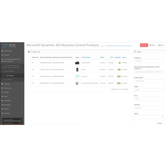This screenshot has height=167, width=167.
Task: Click the Bitrix24 sidebar icon
Action: pos(2,55)
